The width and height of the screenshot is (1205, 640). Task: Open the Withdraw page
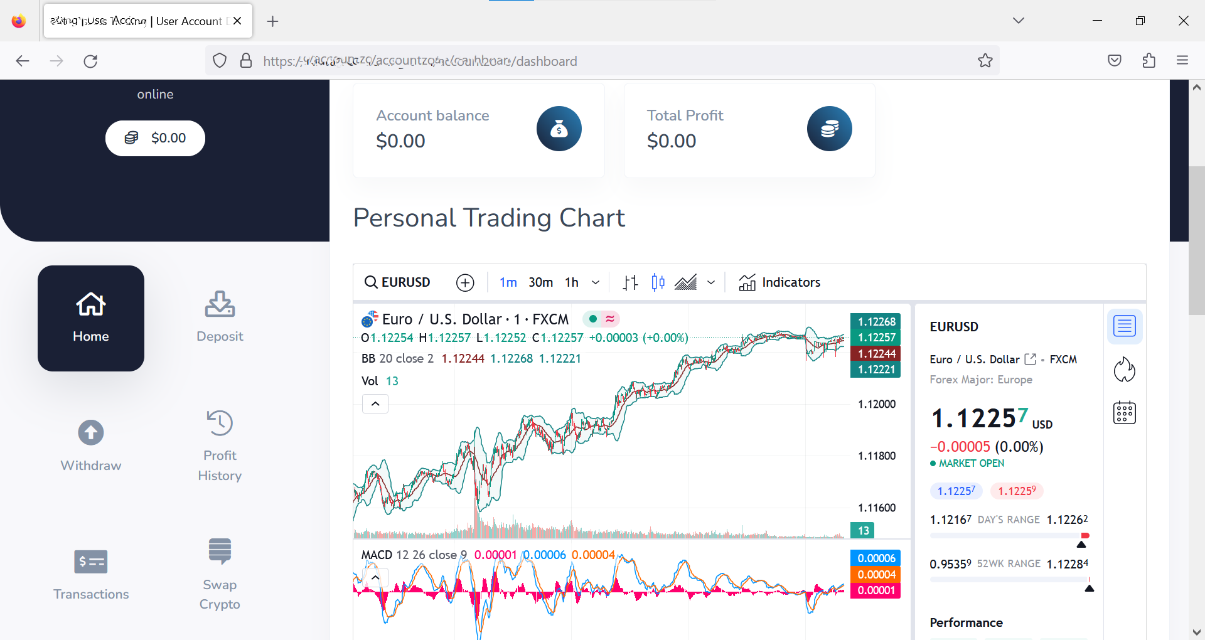pyautogui.click(x=91, y=446)
